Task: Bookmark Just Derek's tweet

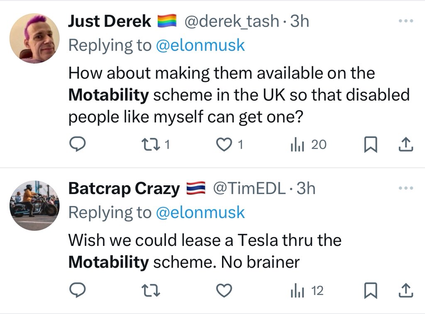Action: coord(369,144)
